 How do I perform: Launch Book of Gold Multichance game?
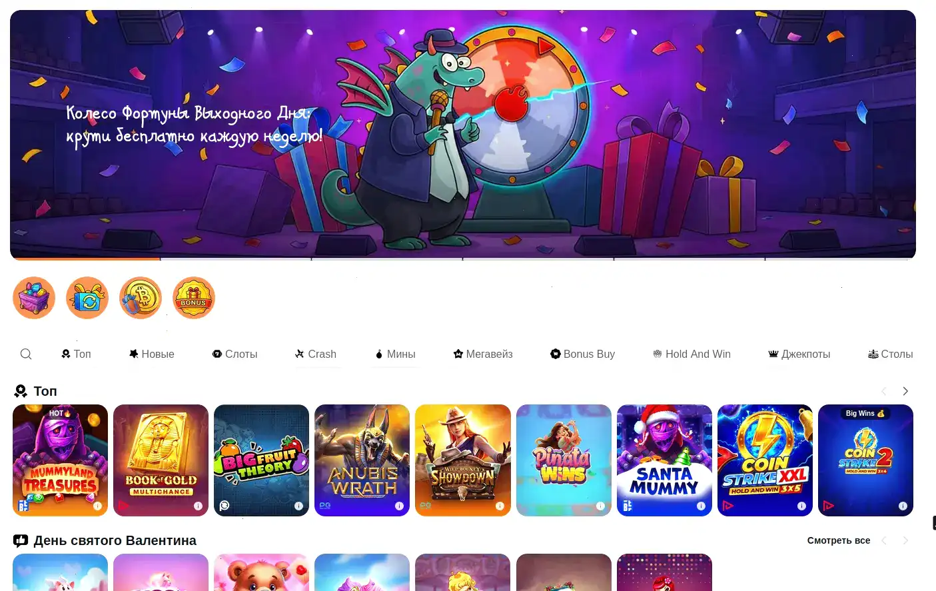pos(161,460)
